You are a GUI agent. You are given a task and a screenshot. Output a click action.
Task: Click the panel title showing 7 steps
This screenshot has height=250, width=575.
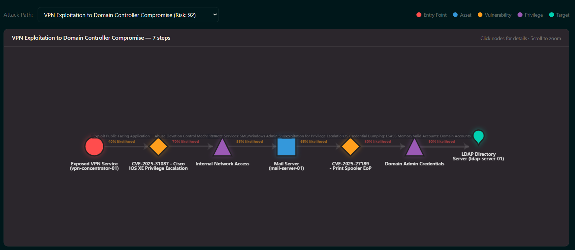(x=91, y=38)
